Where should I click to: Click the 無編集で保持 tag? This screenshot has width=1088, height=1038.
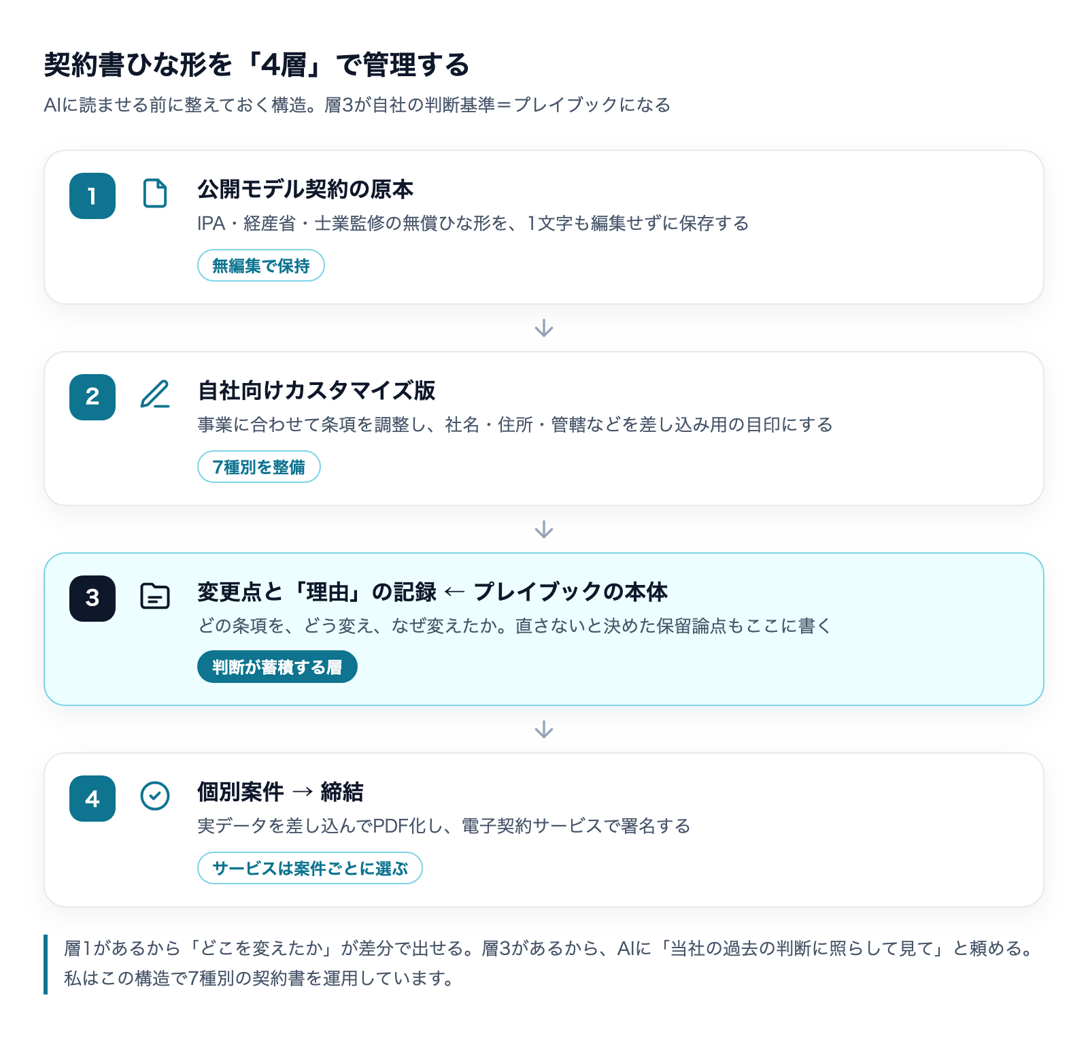(261, 265)
